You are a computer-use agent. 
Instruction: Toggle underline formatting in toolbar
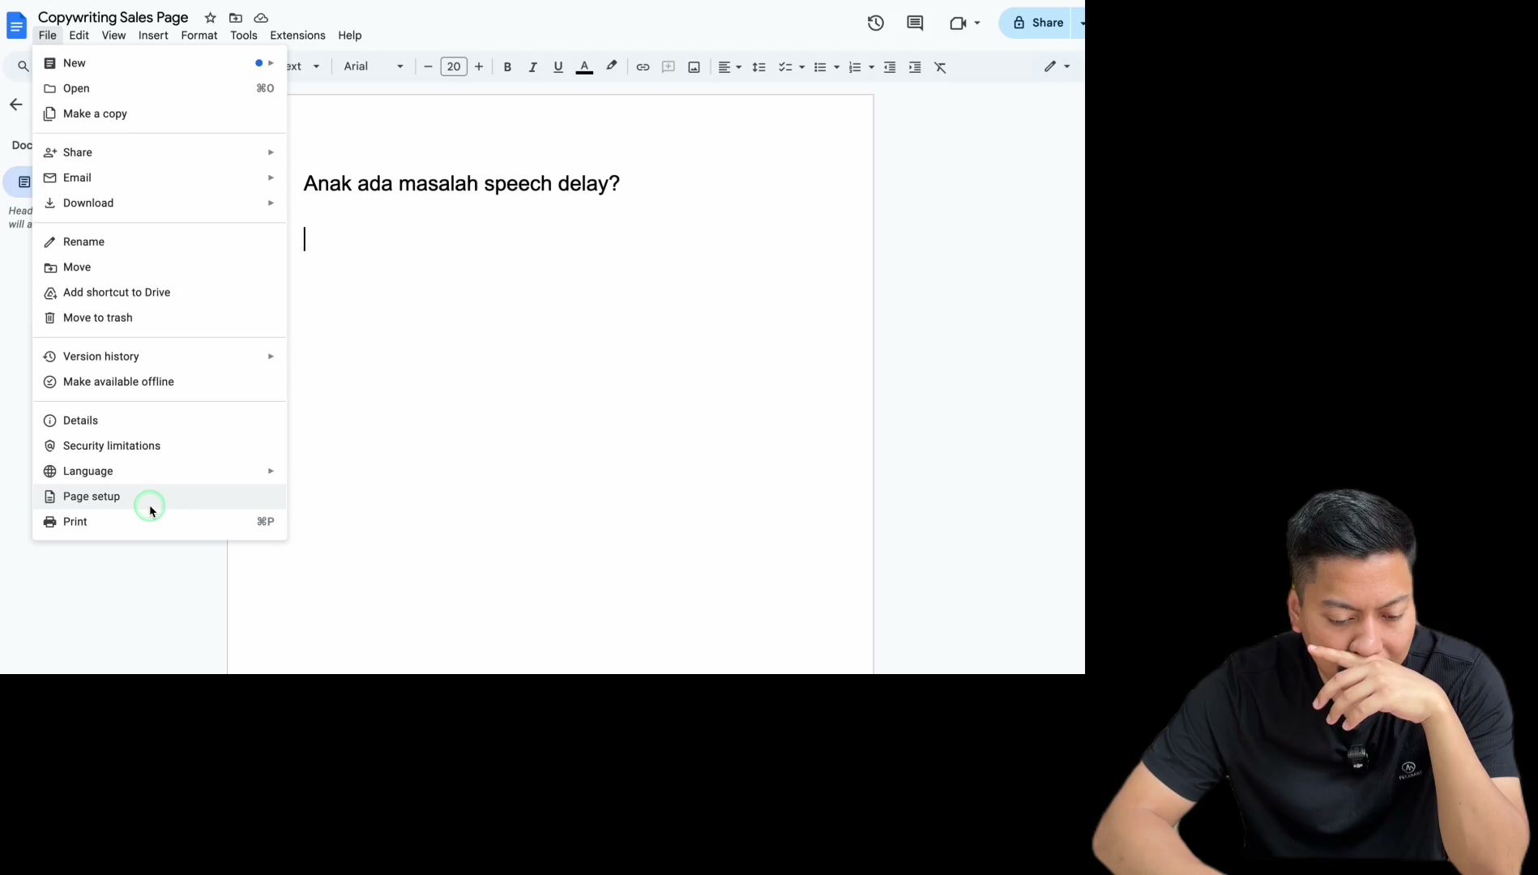click(x=558, y=67)
